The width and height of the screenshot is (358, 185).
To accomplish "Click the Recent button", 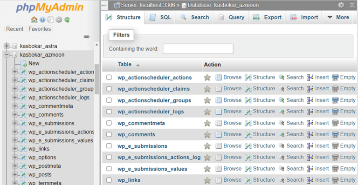I will pos(14,29).
